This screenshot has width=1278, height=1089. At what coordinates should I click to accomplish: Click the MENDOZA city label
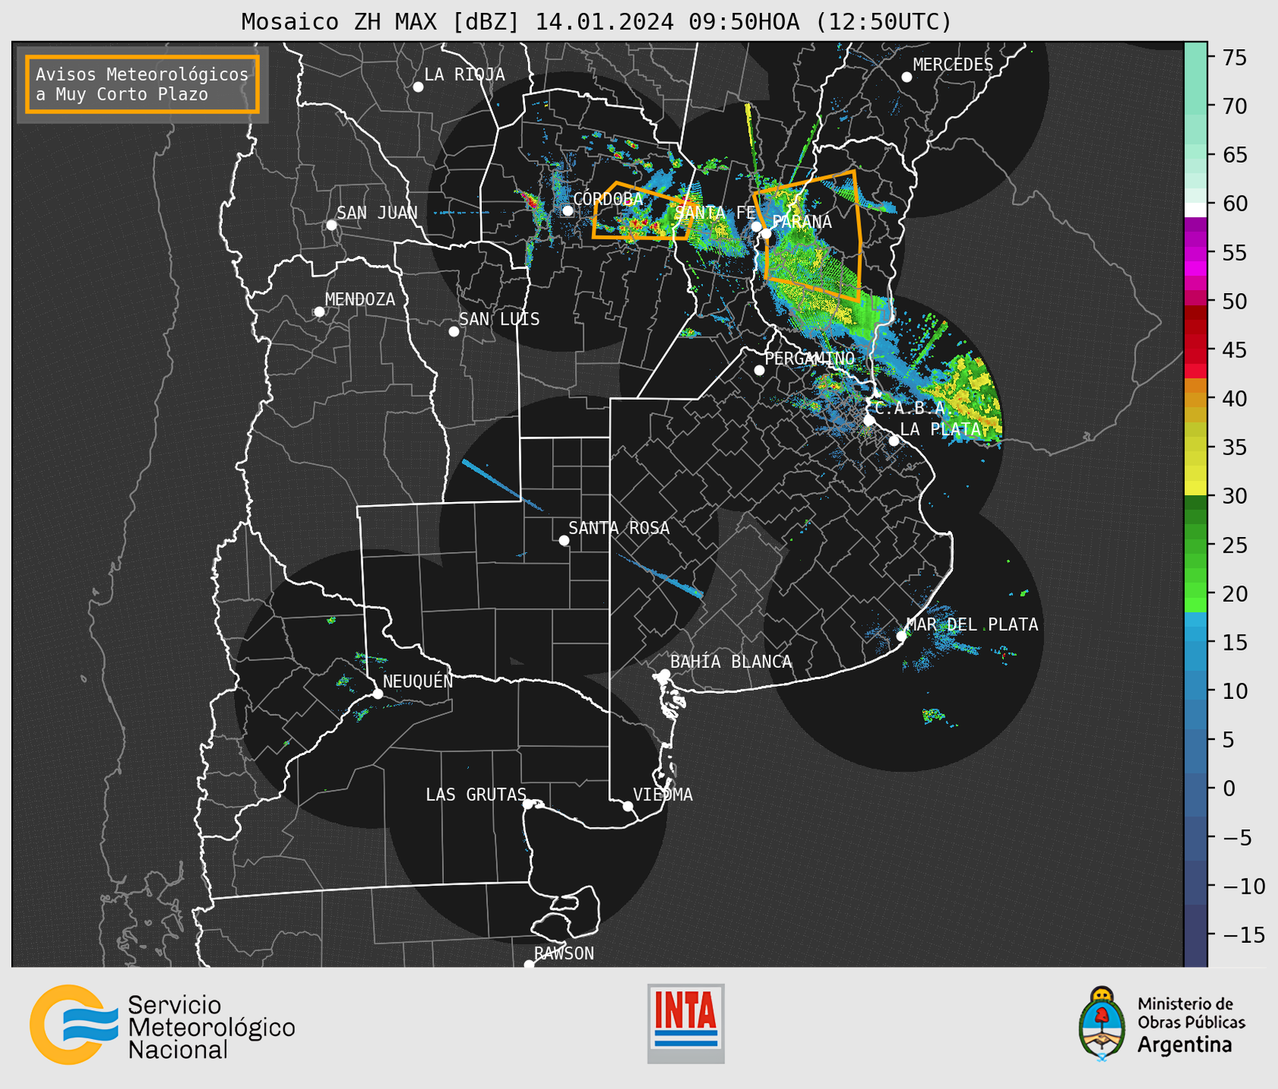[x=360, y=299]
